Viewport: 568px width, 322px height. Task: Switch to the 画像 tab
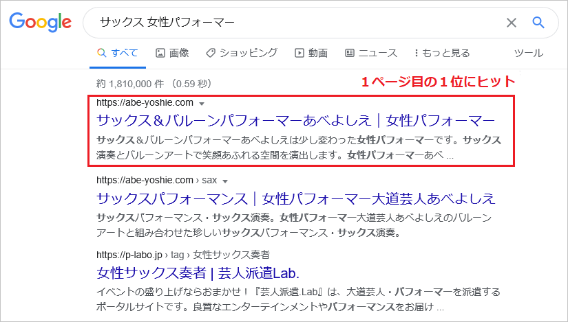(x=172, y=53)
